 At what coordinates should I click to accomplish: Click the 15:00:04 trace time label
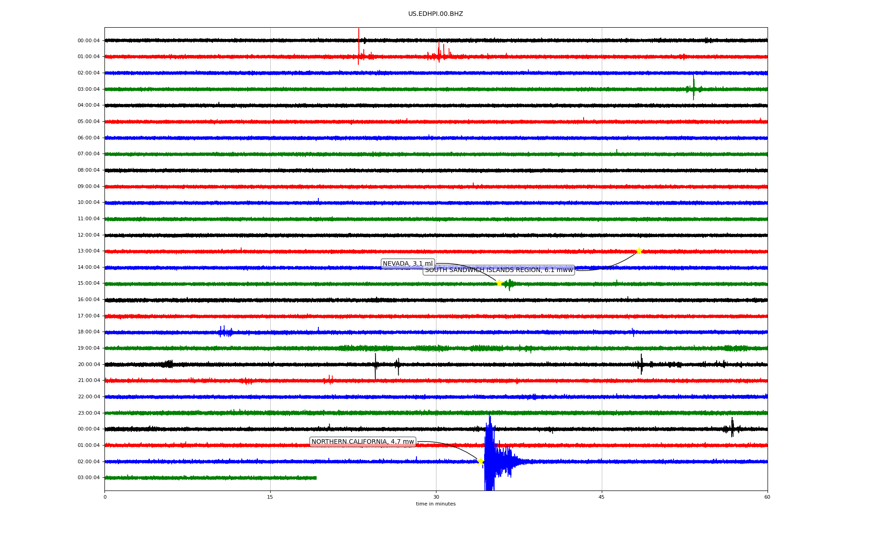point(89,283)
